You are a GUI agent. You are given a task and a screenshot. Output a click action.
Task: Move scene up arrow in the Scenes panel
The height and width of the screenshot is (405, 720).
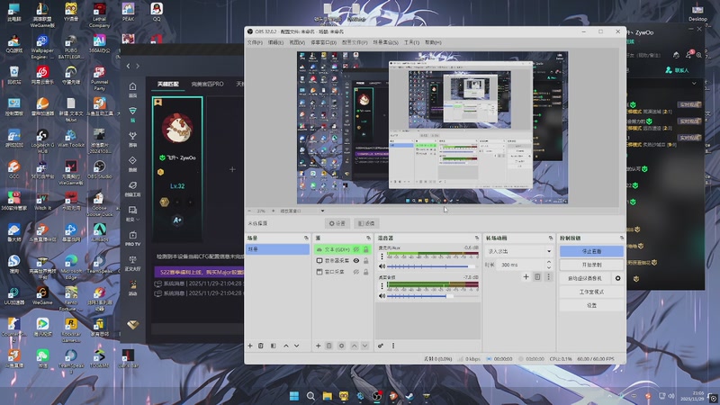pyautogui.click(x=286, y=346)
